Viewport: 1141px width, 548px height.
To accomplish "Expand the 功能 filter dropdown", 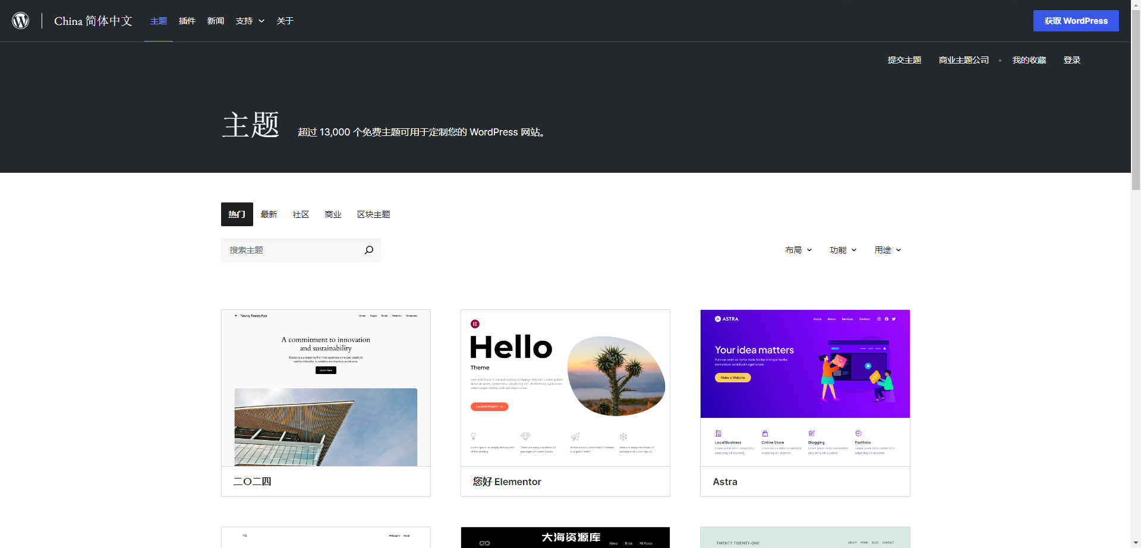I will pos(843,250).
